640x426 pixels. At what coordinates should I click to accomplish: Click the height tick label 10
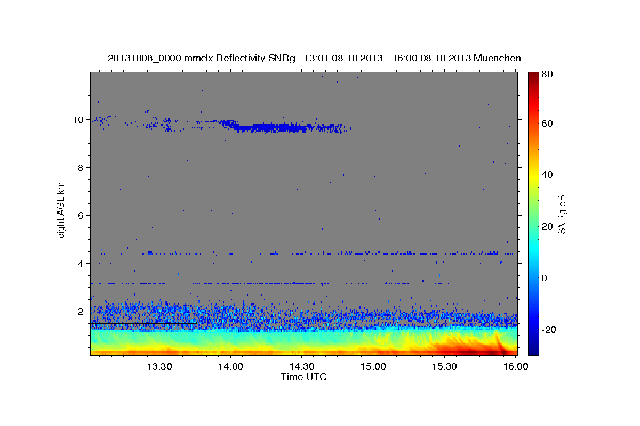click(79, 120)
